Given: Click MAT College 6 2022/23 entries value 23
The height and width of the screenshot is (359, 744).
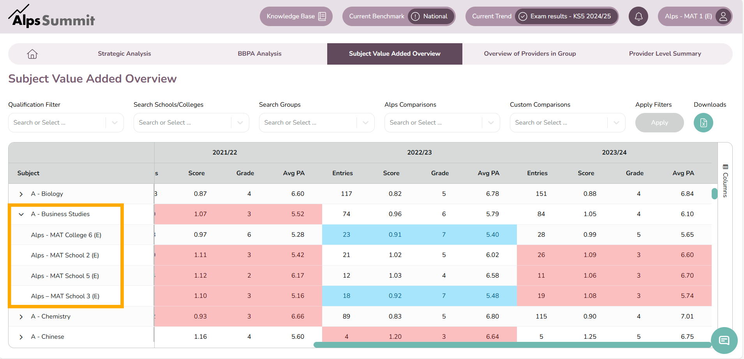Looking at the screenshot, I should tap(346, 235).
